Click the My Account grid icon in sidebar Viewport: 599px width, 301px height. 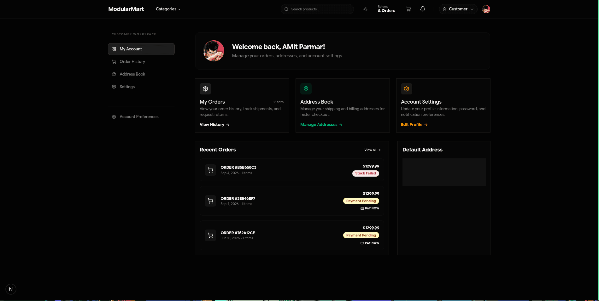pyautogui.click(x=114, y=49)
